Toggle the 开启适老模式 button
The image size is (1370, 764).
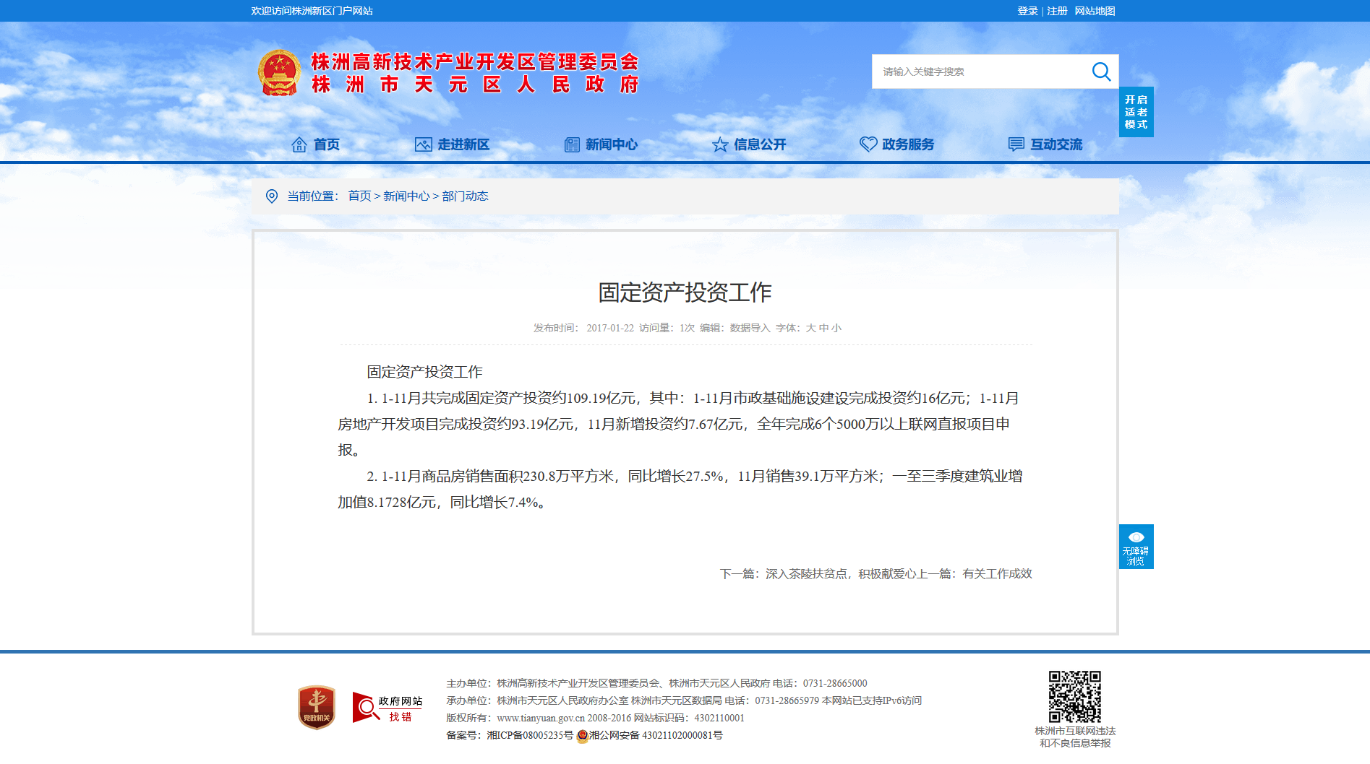tap(1136, 112)
